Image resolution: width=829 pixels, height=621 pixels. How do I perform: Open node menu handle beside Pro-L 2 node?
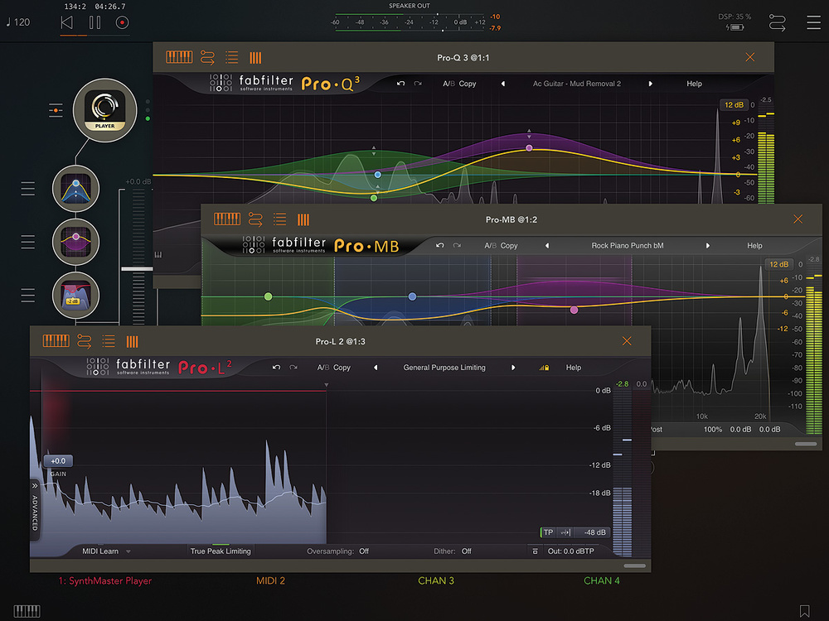click(27, 296)
